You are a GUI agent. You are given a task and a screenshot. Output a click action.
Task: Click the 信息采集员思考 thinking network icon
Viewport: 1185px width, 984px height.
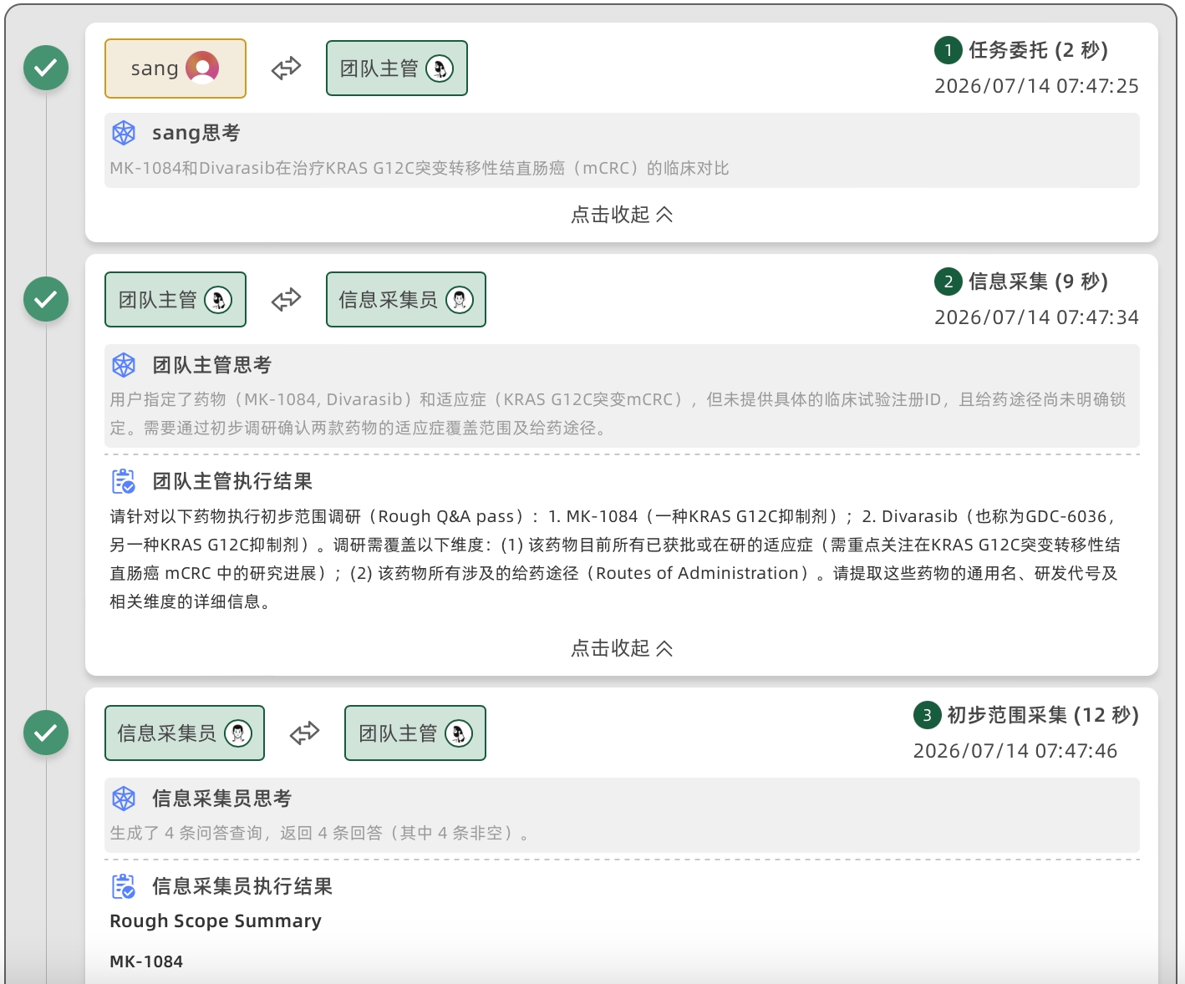click(x=124, y=799)
